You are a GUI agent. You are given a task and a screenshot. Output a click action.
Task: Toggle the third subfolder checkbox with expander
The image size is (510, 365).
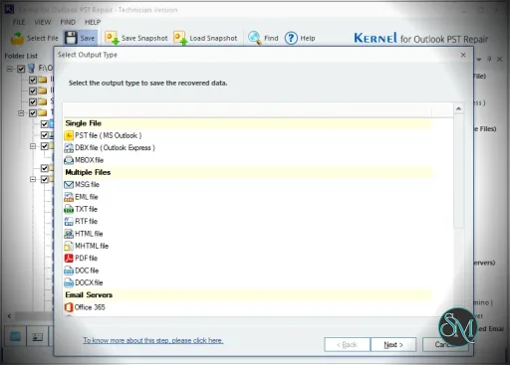[44, 146]
